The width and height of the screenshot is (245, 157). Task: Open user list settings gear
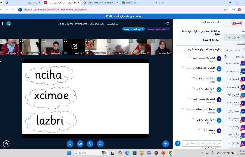tap(225, 56)
